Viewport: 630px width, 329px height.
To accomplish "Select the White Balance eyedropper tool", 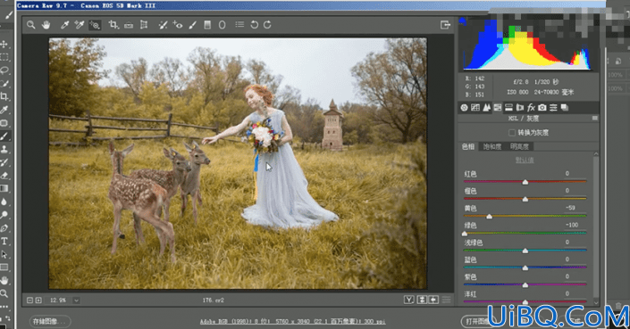I will tap(64, 25).
